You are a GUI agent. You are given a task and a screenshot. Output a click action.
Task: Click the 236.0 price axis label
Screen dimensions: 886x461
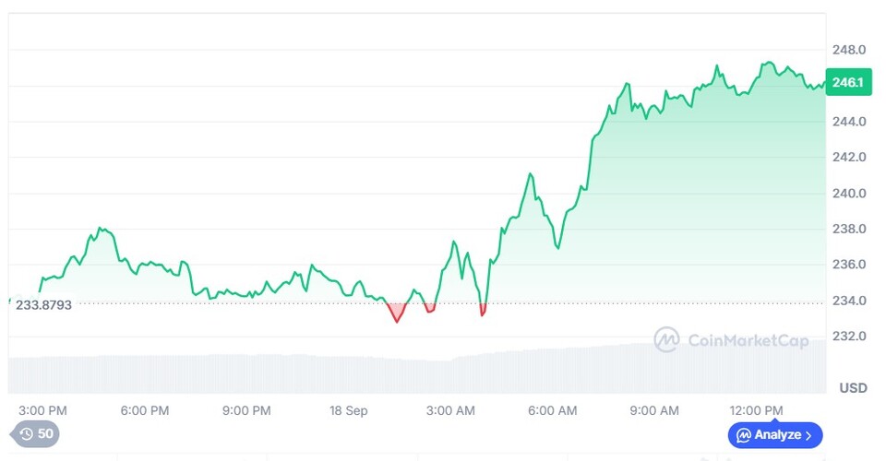(x=847, y=265)
